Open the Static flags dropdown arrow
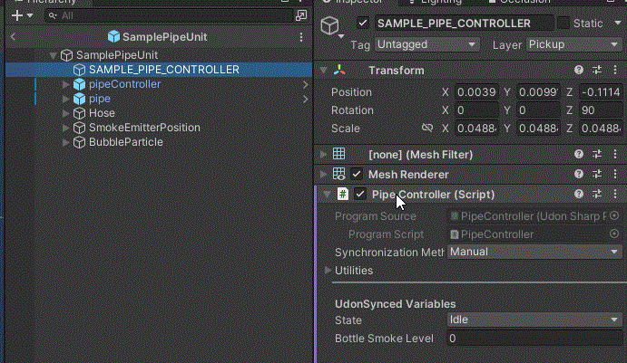 pyautogui.click(x=617, y=24)
